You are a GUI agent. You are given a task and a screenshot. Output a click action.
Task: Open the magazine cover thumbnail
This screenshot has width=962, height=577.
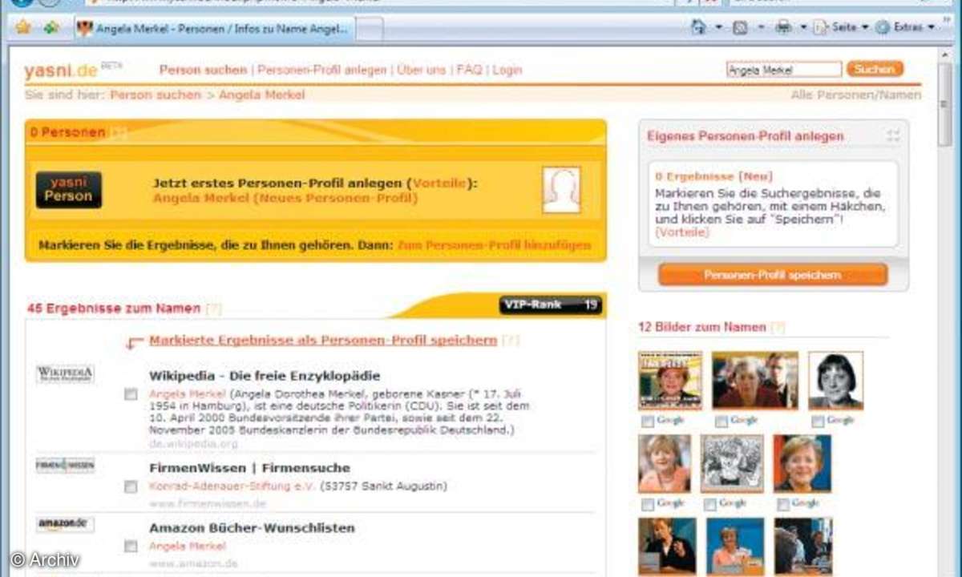(670, 381)
